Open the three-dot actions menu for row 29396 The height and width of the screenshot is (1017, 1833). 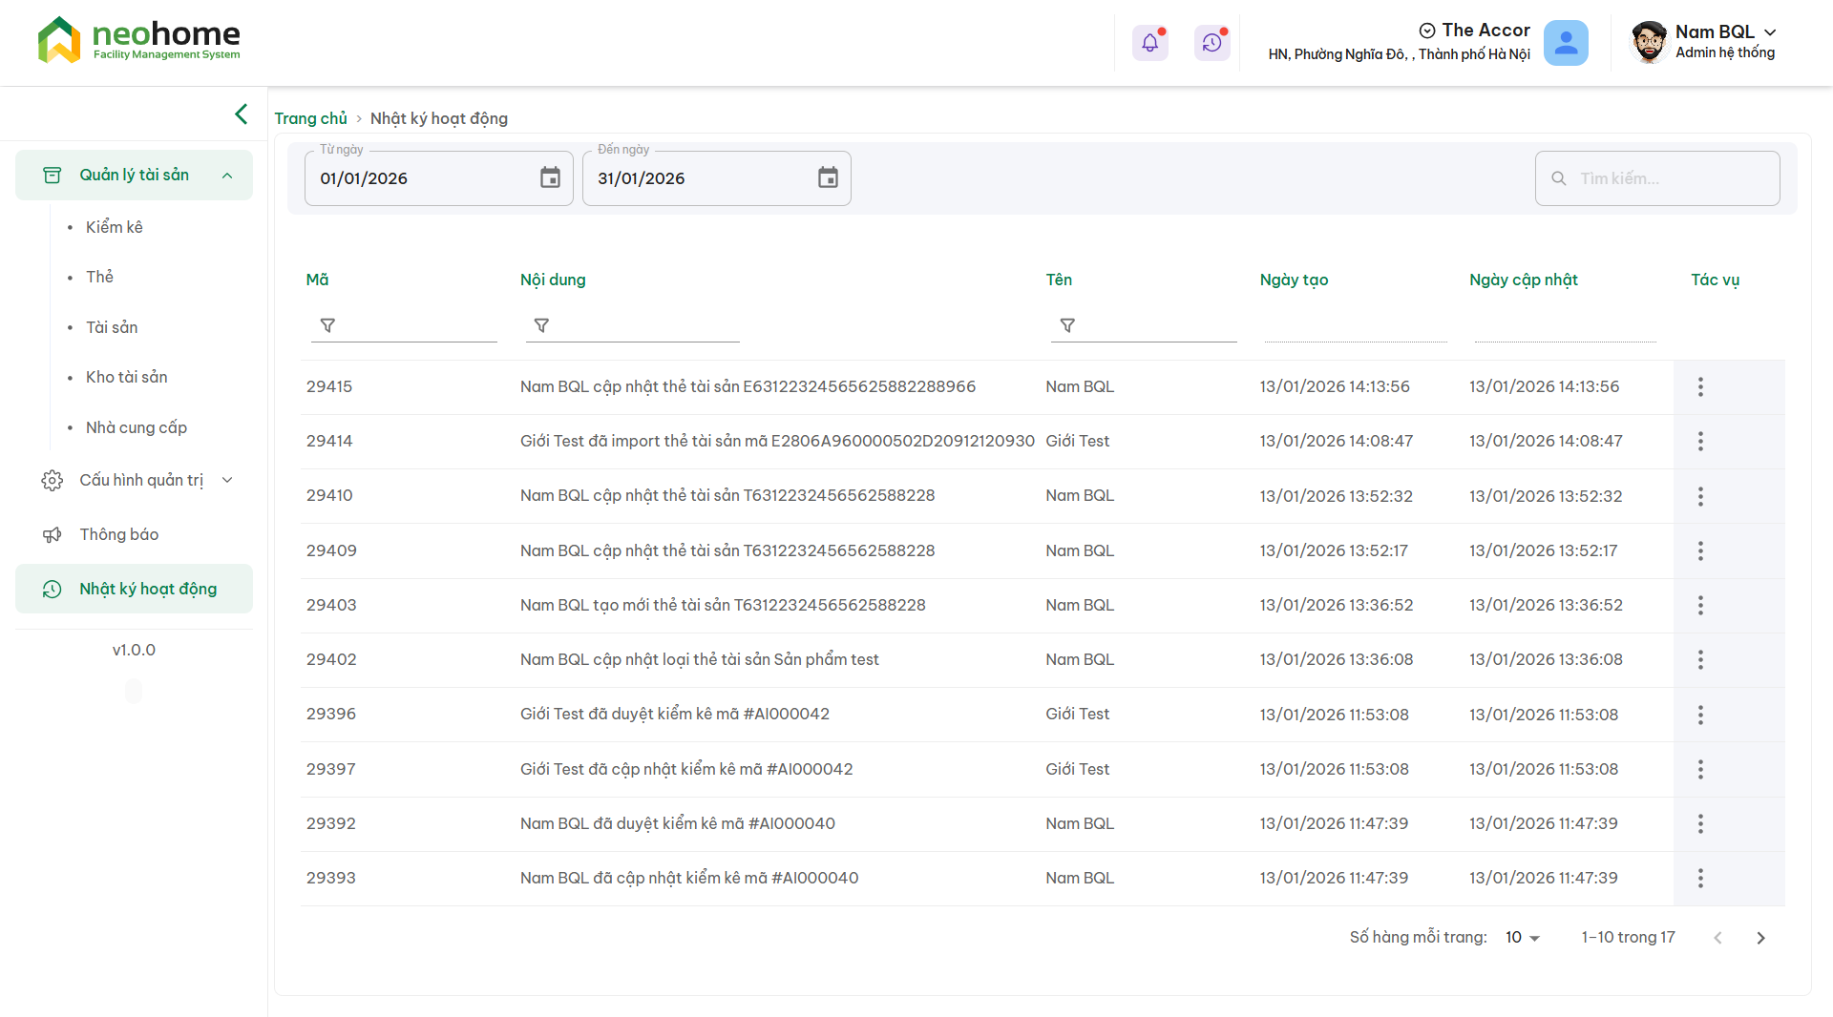coord(1700,715)
